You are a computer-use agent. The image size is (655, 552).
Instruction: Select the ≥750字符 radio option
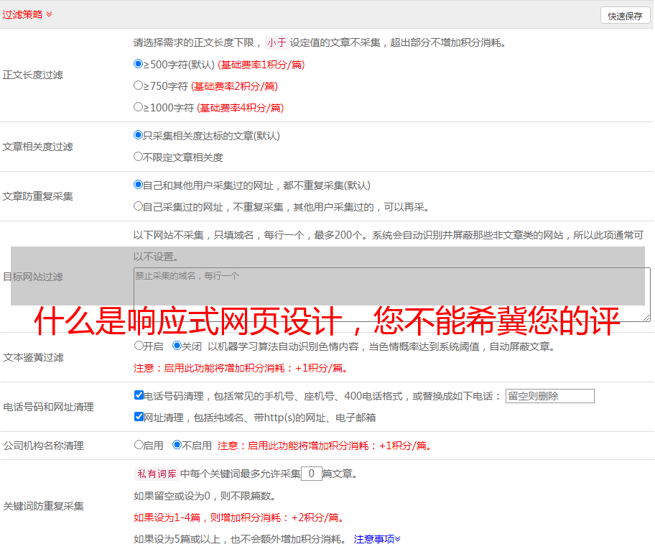coord(138,86)
